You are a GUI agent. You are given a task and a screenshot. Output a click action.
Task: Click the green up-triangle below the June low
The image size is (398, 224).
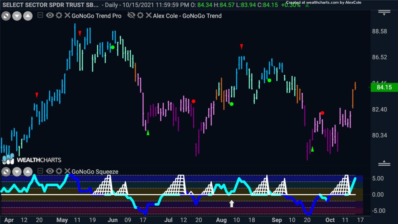coord(148,133)
